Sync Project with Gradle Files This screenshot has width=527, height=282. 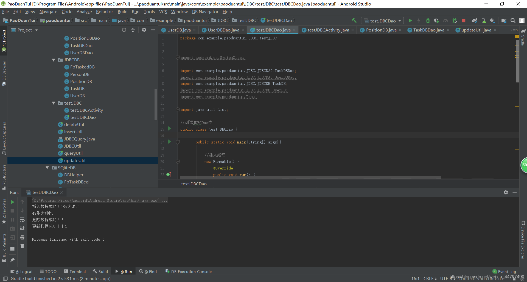click(x=475, y=21)
